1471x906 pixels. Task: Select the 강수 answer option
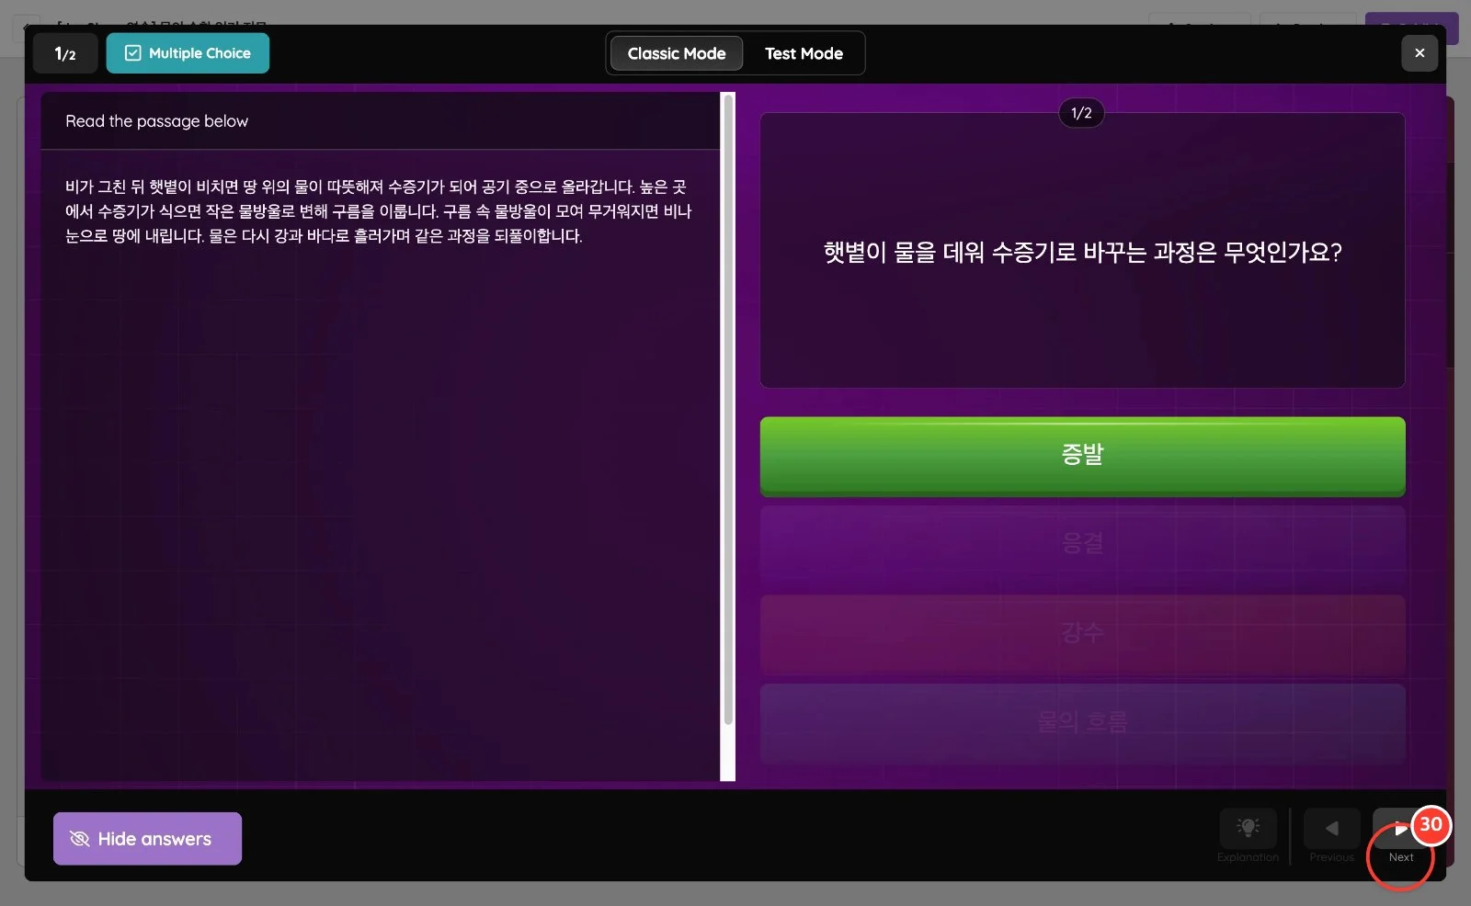point(1082,633)
